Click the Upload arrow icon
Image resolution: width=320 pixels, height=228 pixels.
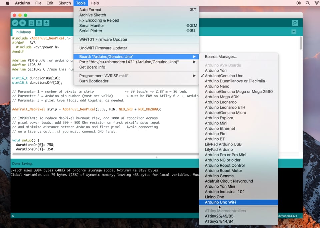(23, 23)
